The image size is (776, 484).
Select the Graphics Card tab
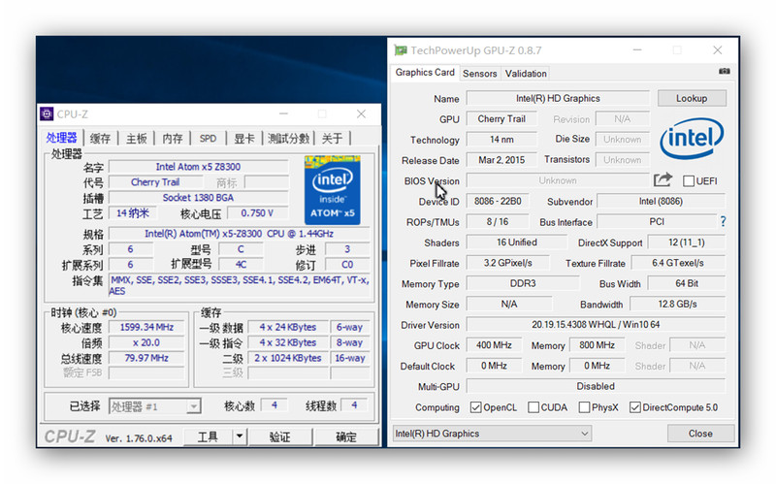425,72
